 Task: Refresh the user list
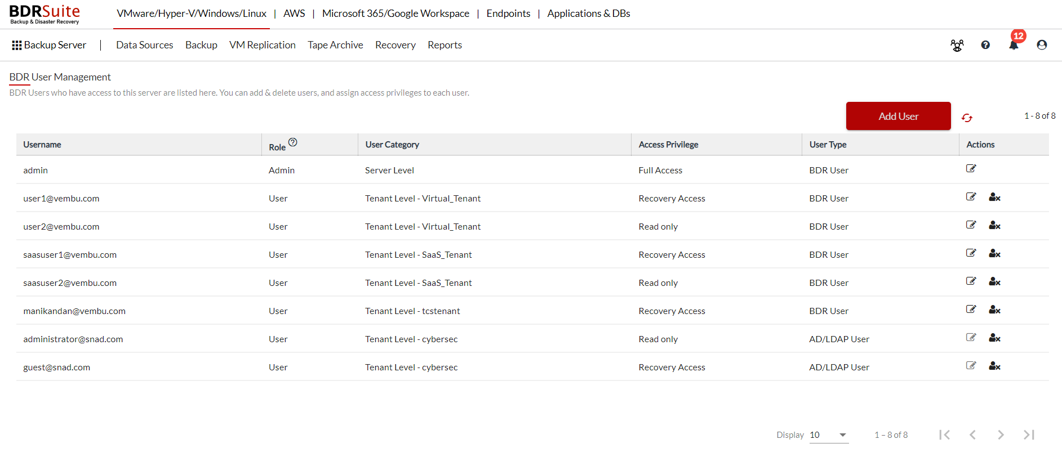[967, 118]
